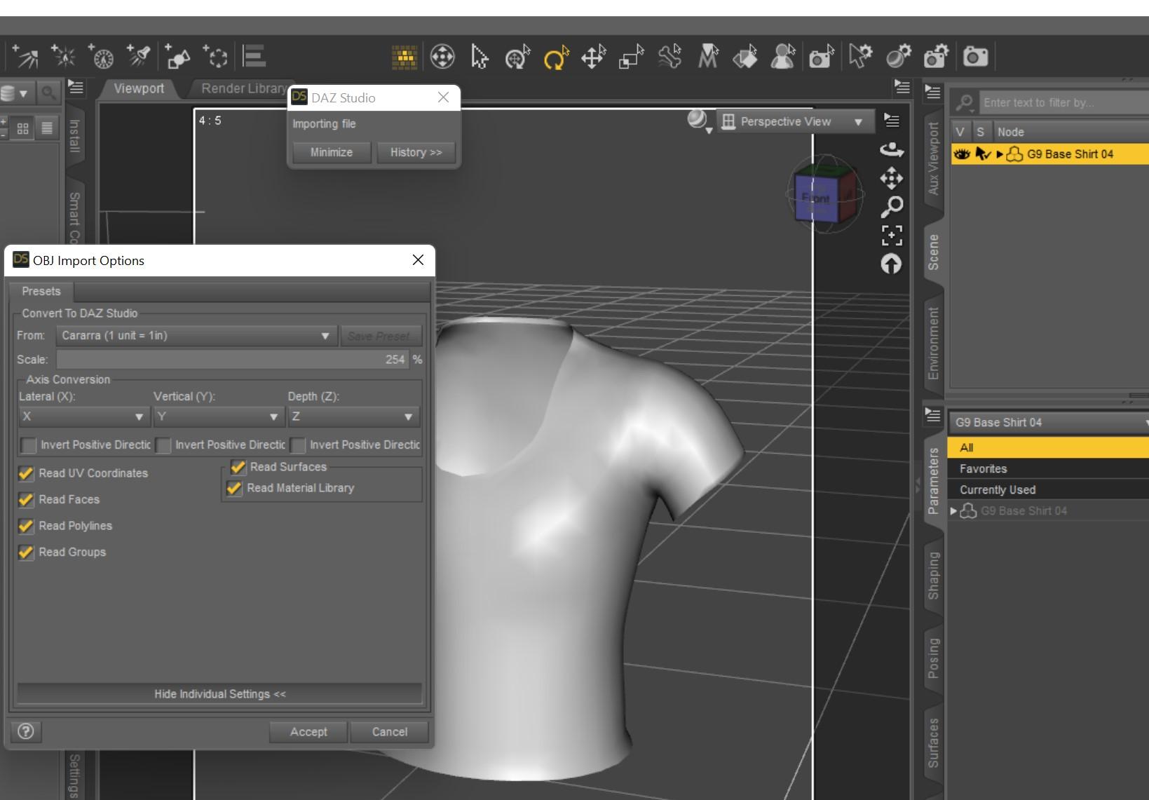Click the viewport orbit camera icon
Viewport: 1149px width, 800px height.
(891, 149)
